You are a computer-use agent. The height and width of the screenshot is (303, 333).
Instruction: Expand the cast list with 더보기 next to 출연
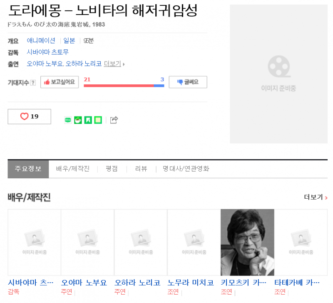pyautogui.click(x=113, y=64)
